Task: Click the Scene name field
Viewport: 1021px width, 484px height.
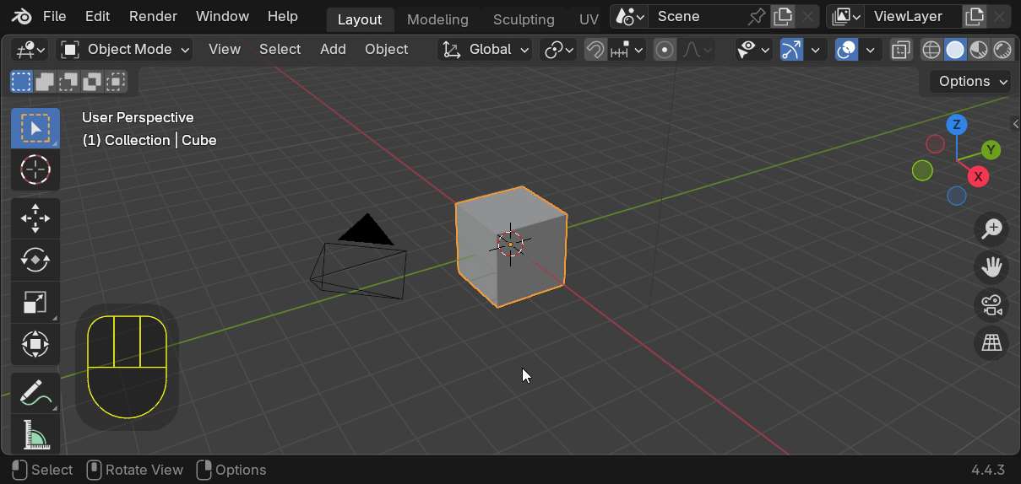Action: coord(697,17)
